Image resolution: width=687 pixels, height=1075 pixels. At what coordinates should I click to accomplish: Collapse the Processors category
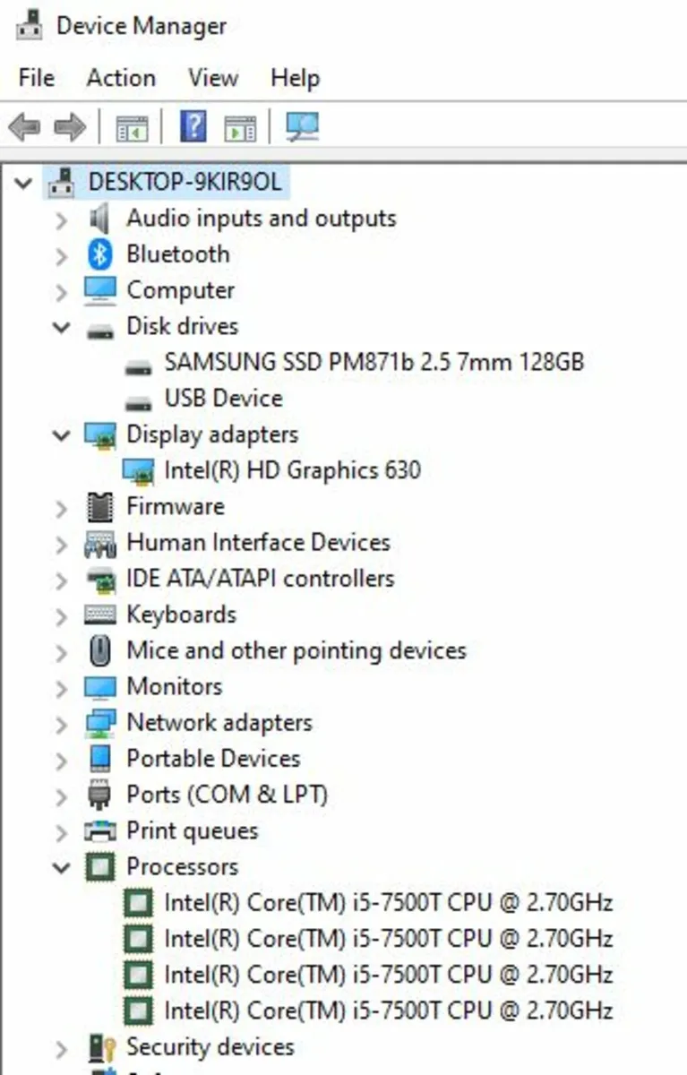click(61, 867)
